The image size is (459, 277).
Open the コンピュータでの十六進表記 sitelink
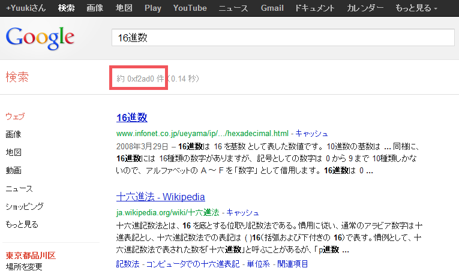(193, 264)
